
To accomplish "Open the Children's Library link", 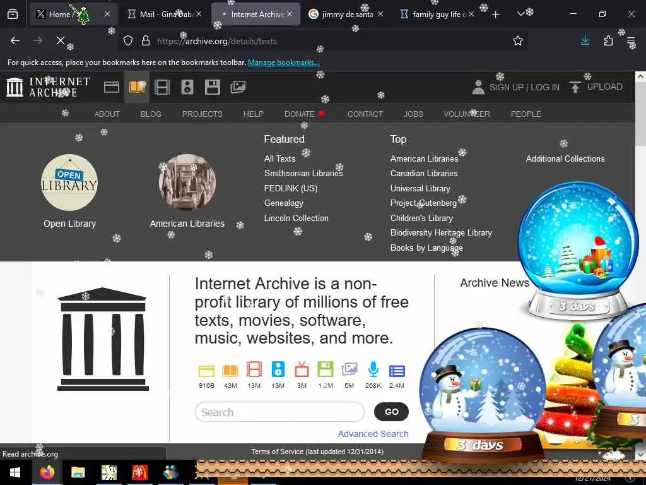I will click(421, 218).
